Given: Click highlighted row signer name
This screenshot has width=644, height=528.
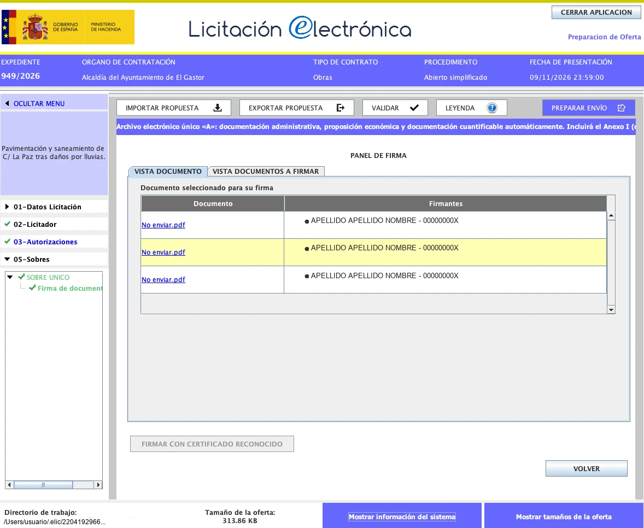Looking at the screenshot, I should [x=384, y=248].
